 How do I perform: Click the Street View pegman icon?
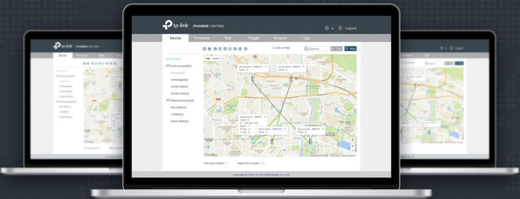pyautogui.click(x=352, y=139)
